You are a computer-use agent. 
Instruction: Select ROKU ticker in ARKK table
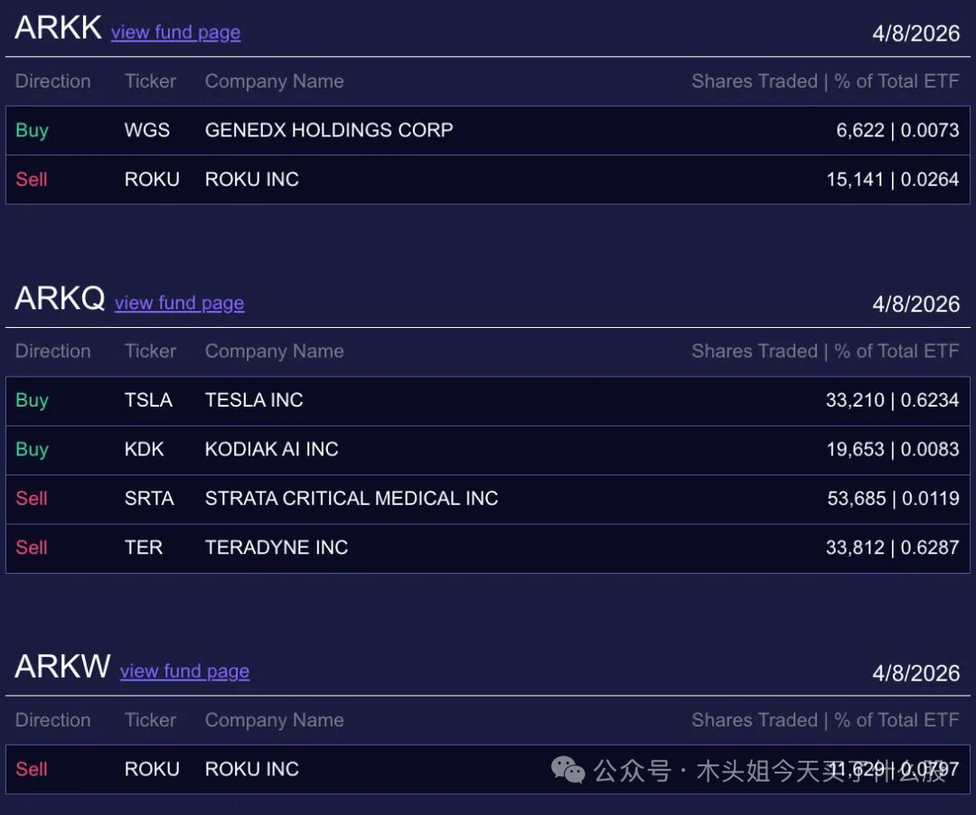click(152, 179)
